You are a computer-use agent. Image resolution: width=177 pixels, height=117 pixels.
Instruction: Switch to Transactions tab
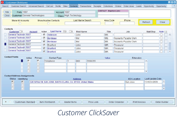click(86, 6)
